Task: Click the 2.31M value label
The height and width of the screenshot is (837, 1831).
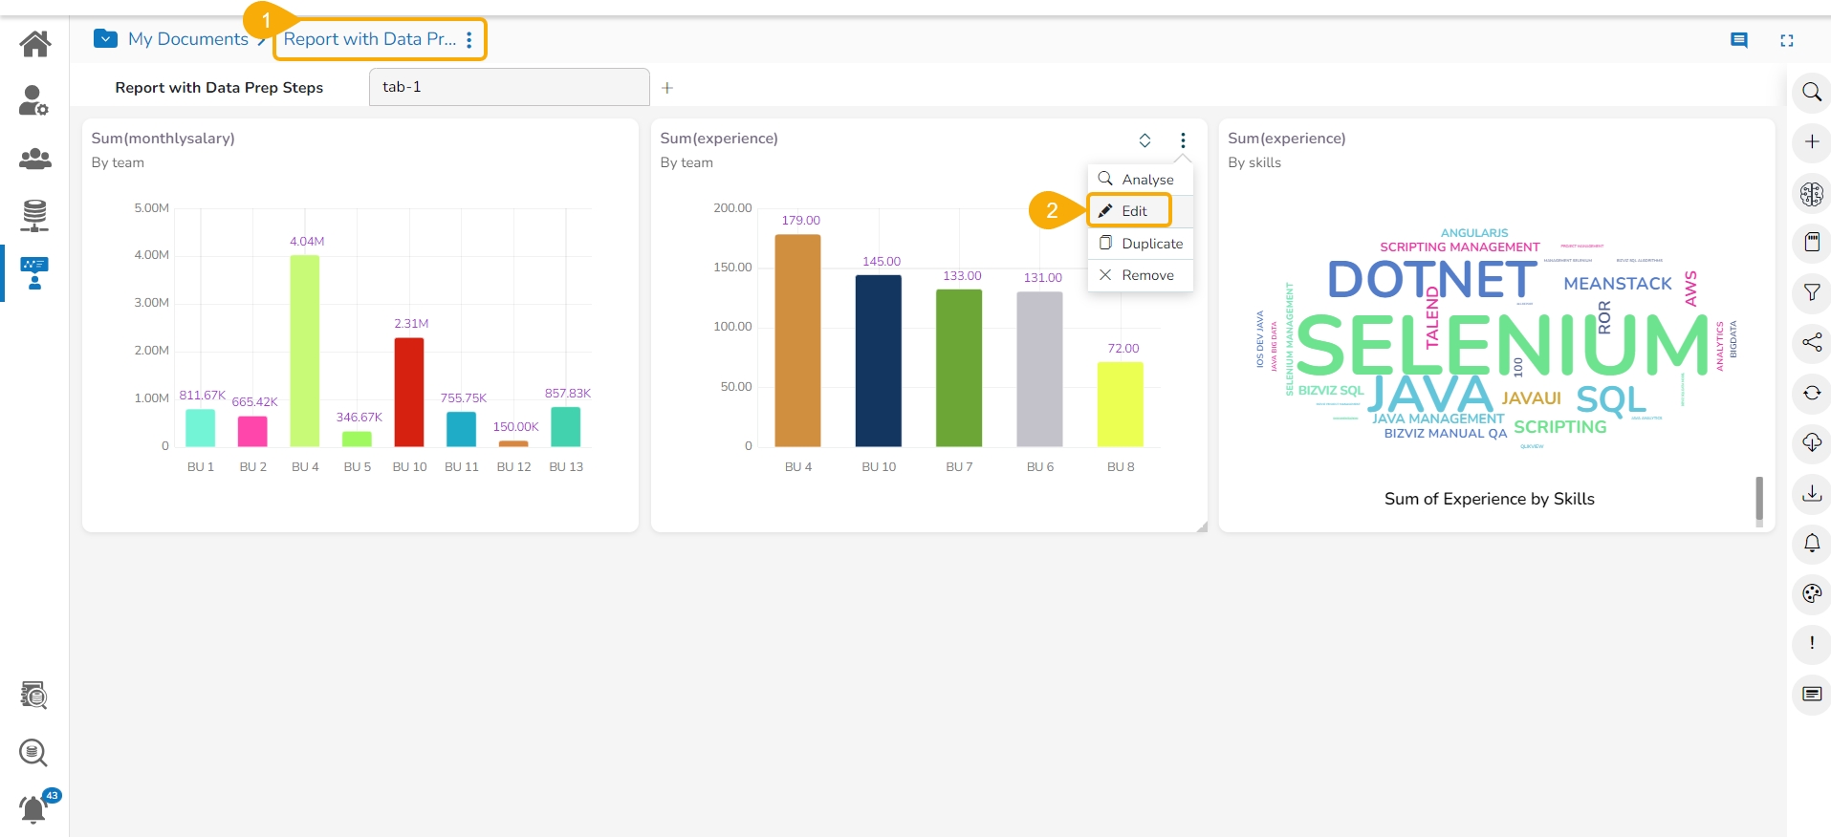Action: coord(411,324)
